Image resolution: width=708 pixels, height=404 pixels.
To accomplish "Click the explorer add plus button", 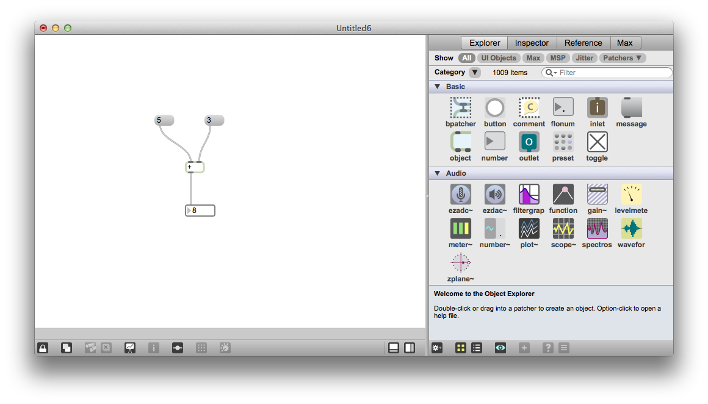I will [x=524, y=348].
